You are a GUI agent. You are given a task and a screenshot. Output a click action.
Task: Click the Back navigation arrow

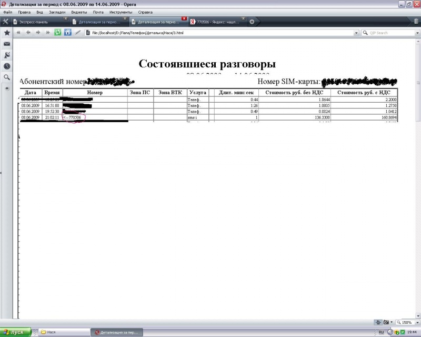tap(28, 32)
